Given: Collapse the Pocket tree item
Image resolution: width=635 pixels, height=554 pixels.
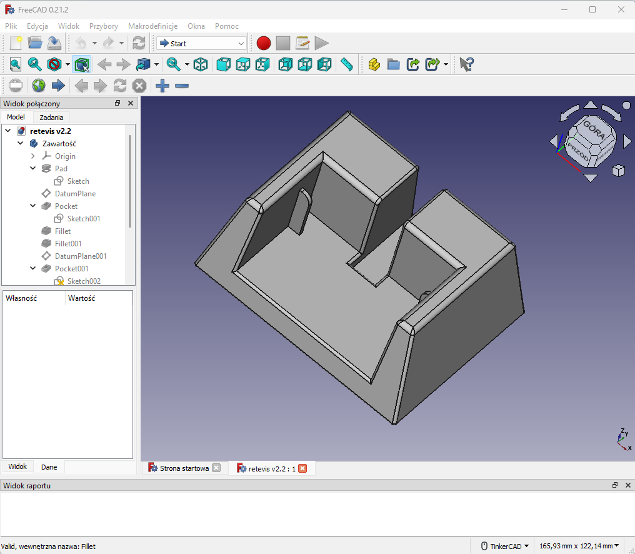Looking at the screenshot, I should coord(33,206).
